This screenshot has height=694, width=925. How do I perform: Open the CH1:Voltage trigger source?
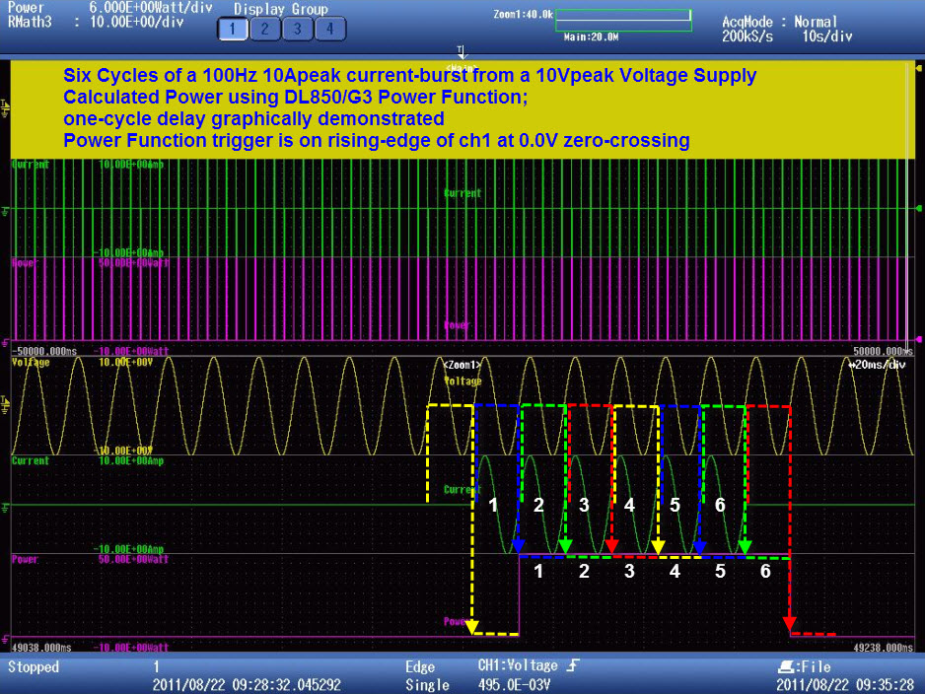[x=517, y=666]
